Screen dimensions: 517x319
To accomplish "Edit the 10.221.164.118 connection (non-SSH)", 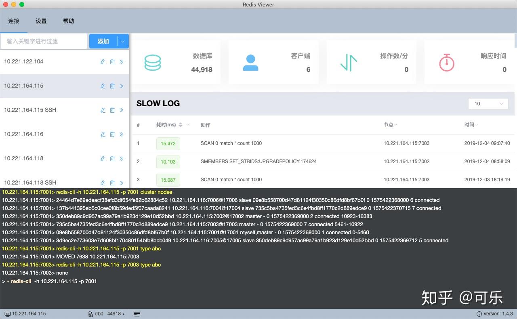I will (x=103, y=159).
